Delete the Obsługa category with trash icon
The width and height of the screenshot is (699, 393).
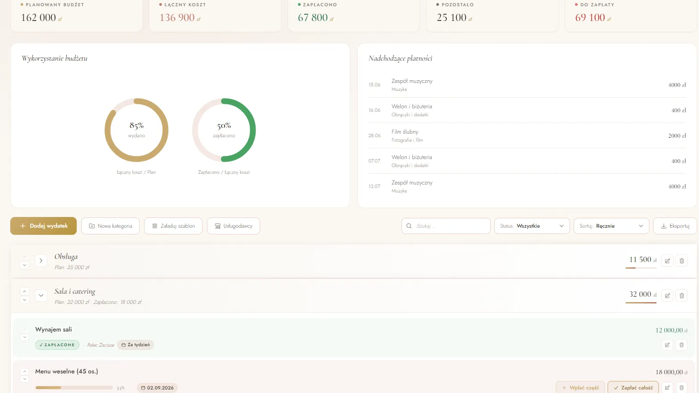coord(682,261)
